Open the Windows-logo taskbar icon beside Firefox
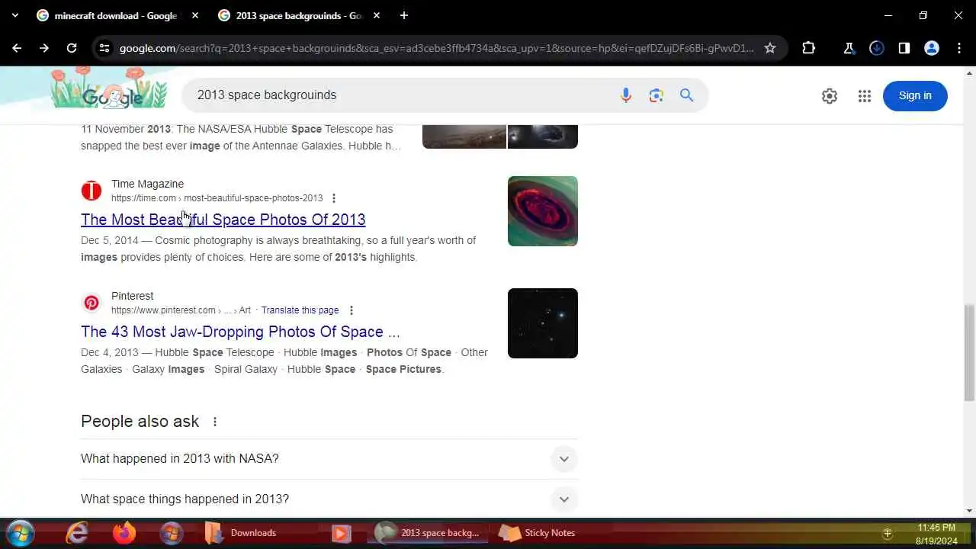 [172, 533]
